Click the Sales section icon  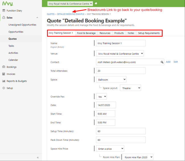pos(4,18)
